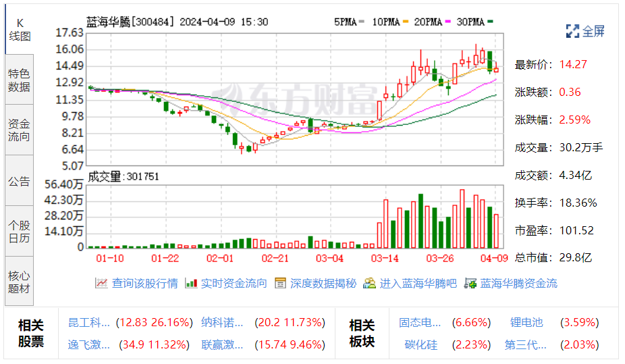Click the people icon beside 进入蓝海华腾吧
The width and height of the screenshot is (625, 364).
(x=369, y=284)
